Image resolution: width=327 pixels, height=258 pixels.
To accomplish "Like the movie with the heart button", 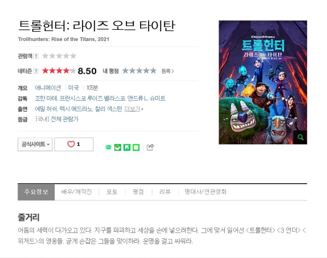I will [74, 144].
